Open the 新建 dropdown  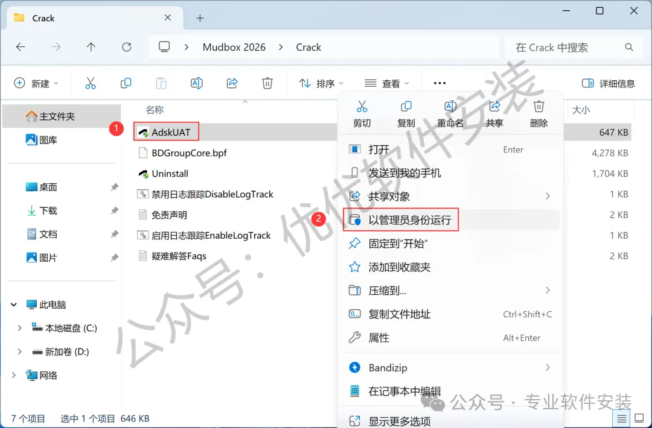[x=36, y=83]
